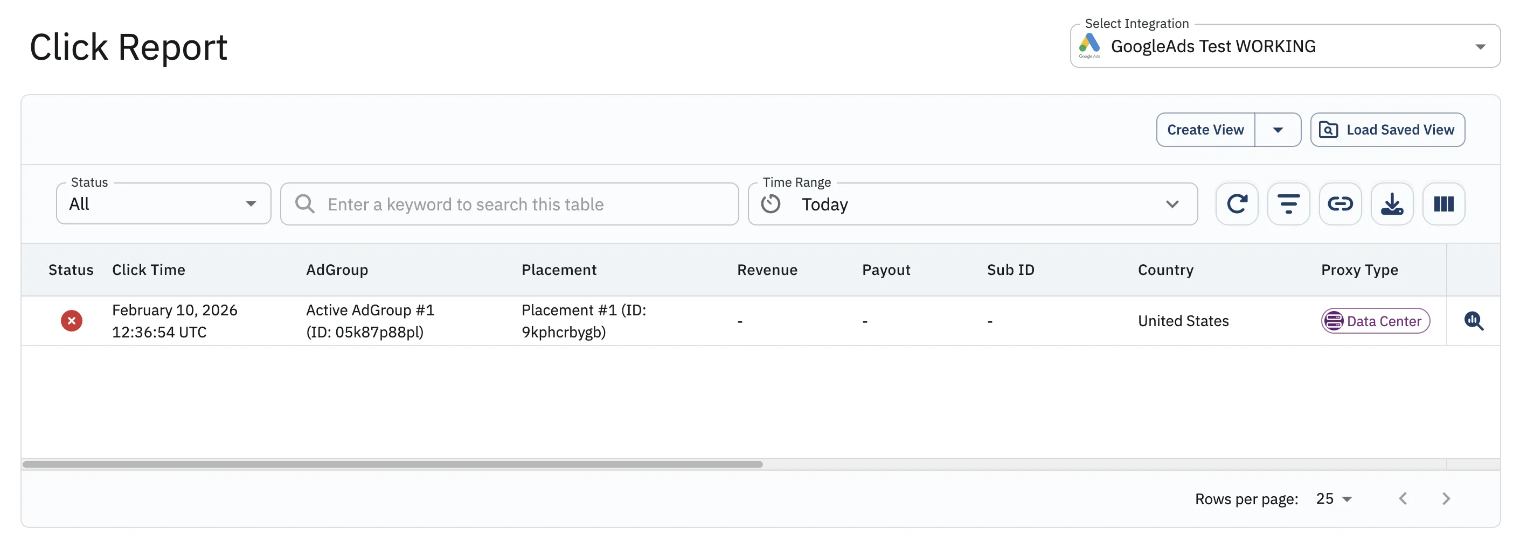Click the red status icon on the row
The width and height of the screenshot is (1527, 550).
tap(71, 320)
